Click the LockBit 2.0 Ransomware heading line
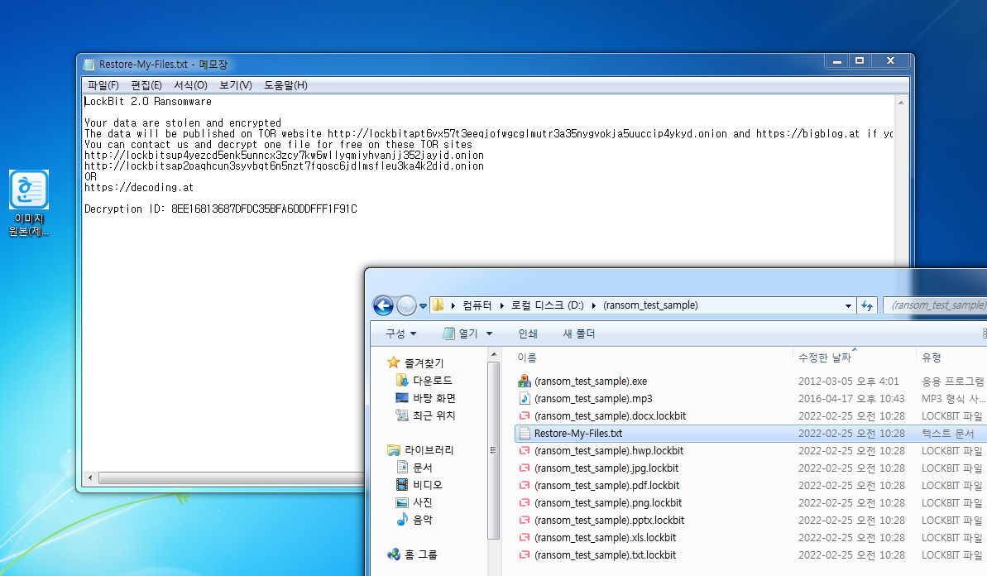987x576 pixels. 148,101
